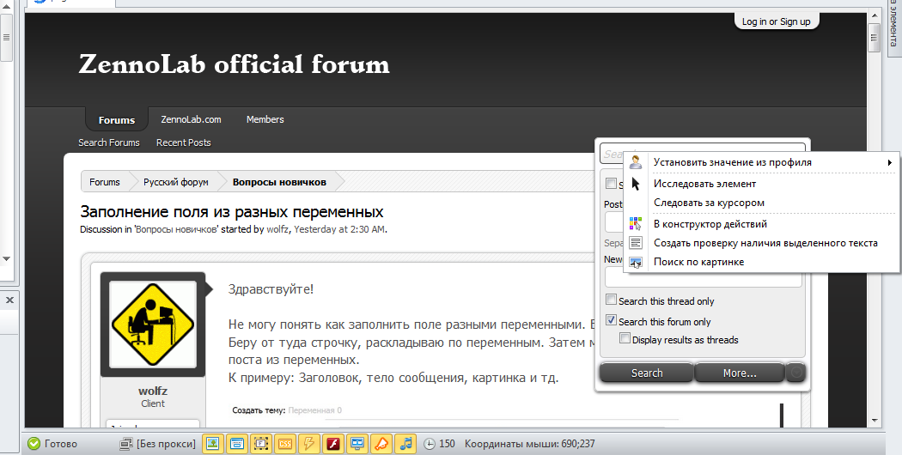The width and height of the screenshot is (902, 455).
Task: Close the left panel with X icon
Action: tap(9, 300)
